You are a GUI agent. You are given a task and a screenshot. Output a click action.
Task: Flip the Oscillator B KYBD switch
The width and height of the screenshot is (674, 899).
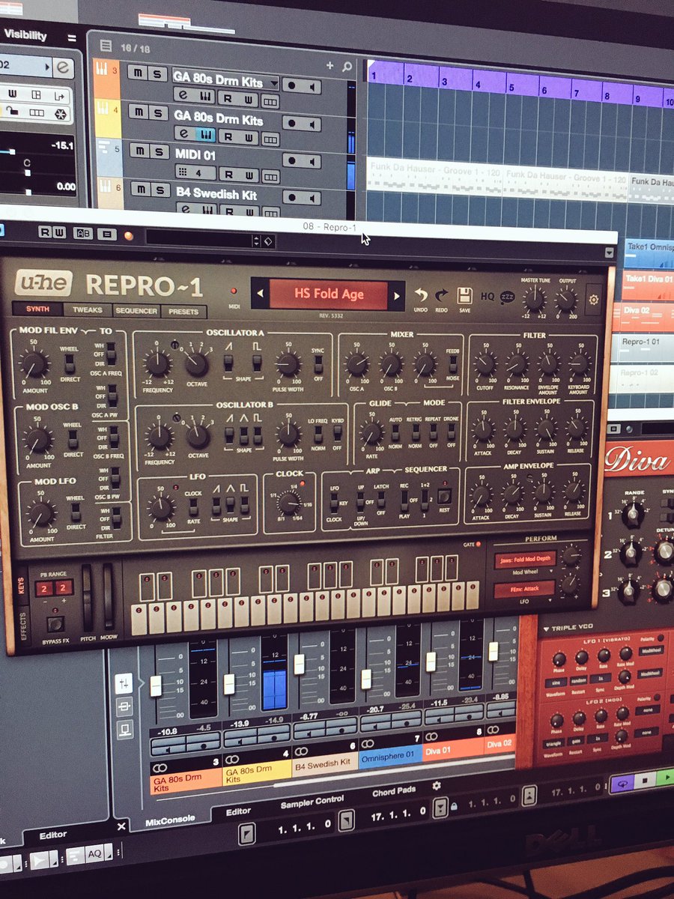pyautogui.click(x=338, y=434)
